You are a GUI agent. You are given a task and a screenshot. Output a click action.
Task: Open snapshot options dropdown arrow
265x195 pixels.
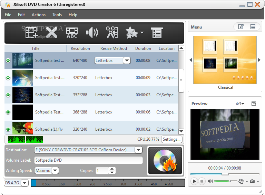click(258, 182)
